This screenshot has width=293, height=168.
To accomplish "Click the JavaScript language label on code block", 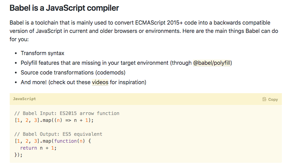I will [24, 99].
